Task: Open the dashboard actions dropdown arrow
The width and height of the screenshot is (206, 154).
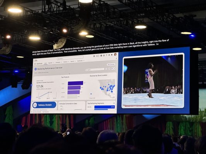Action: (x=114, y=69)
